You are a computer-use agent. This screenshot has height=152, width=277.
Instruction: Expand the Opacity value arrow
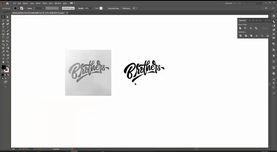[93, 8]
